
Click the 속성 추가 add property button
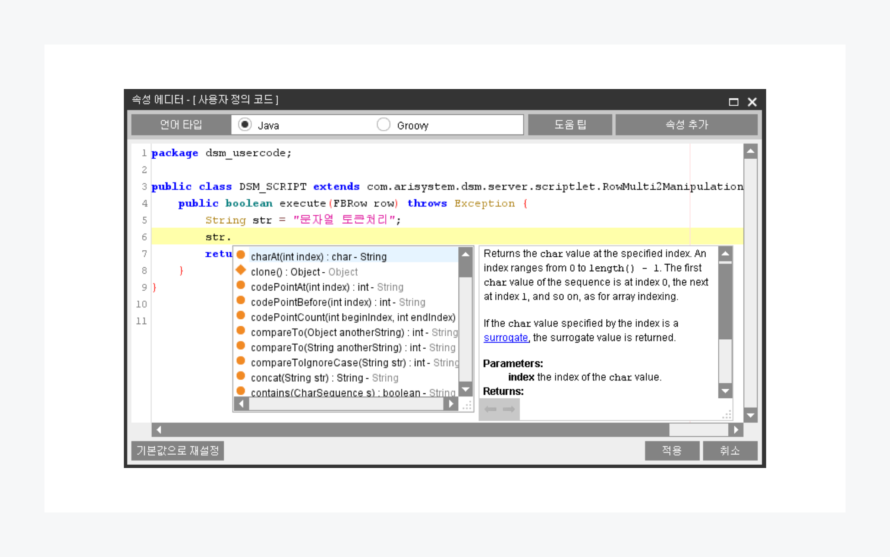coord(686,125)
